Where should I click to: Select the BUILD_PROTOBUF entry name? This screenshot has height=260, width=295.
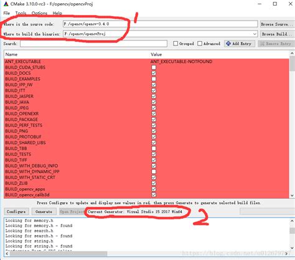tap(23, 137)
